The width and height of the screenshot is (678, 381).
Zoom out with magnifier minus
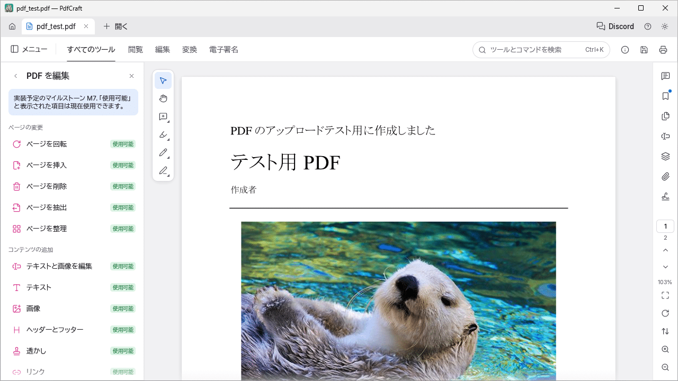(x=665, y=367)
